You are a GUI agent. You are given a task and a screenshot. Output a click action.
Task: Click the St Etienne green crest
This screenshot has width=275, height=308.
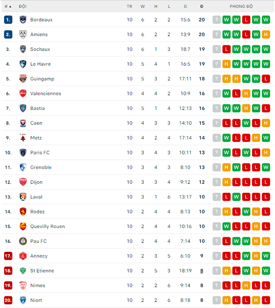[x=23, y=271]
